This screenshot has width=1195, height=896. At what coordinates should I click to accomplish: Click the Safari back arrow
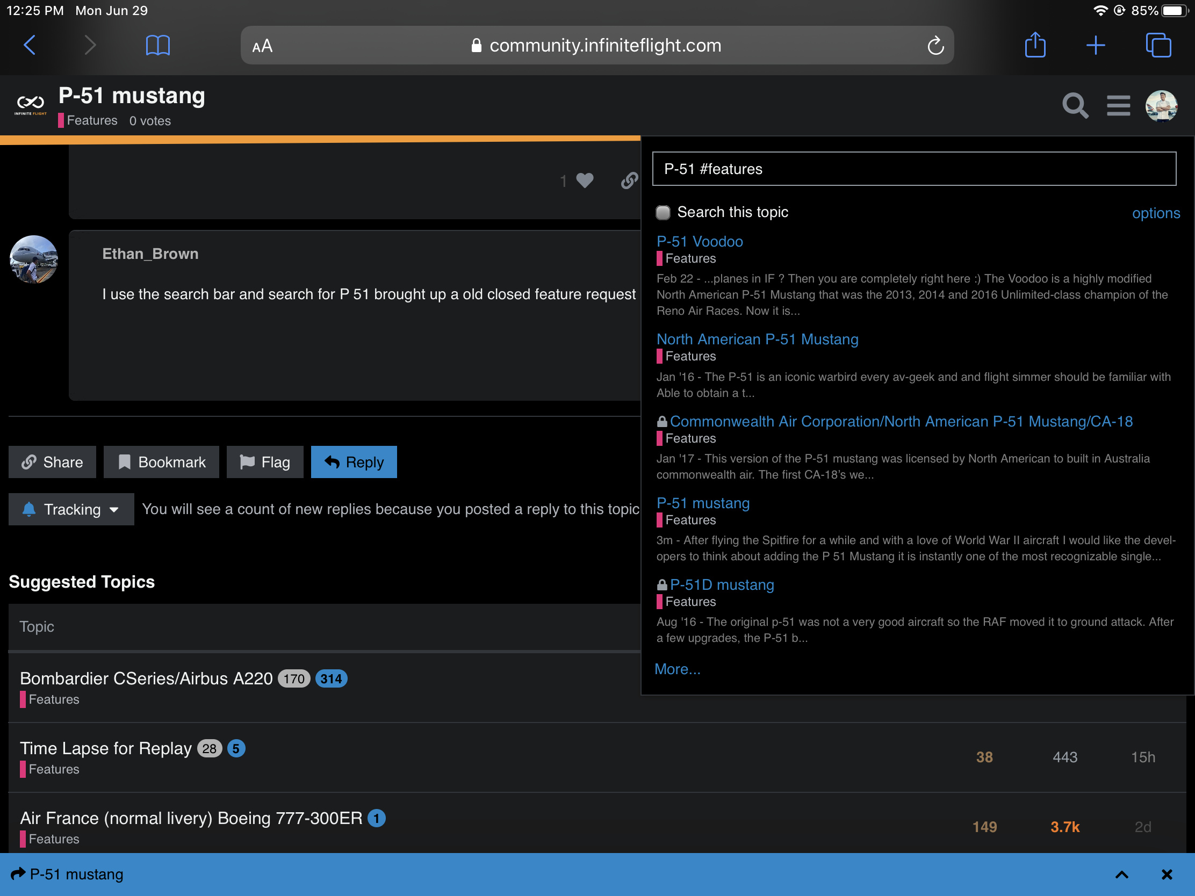pos(30,45)
